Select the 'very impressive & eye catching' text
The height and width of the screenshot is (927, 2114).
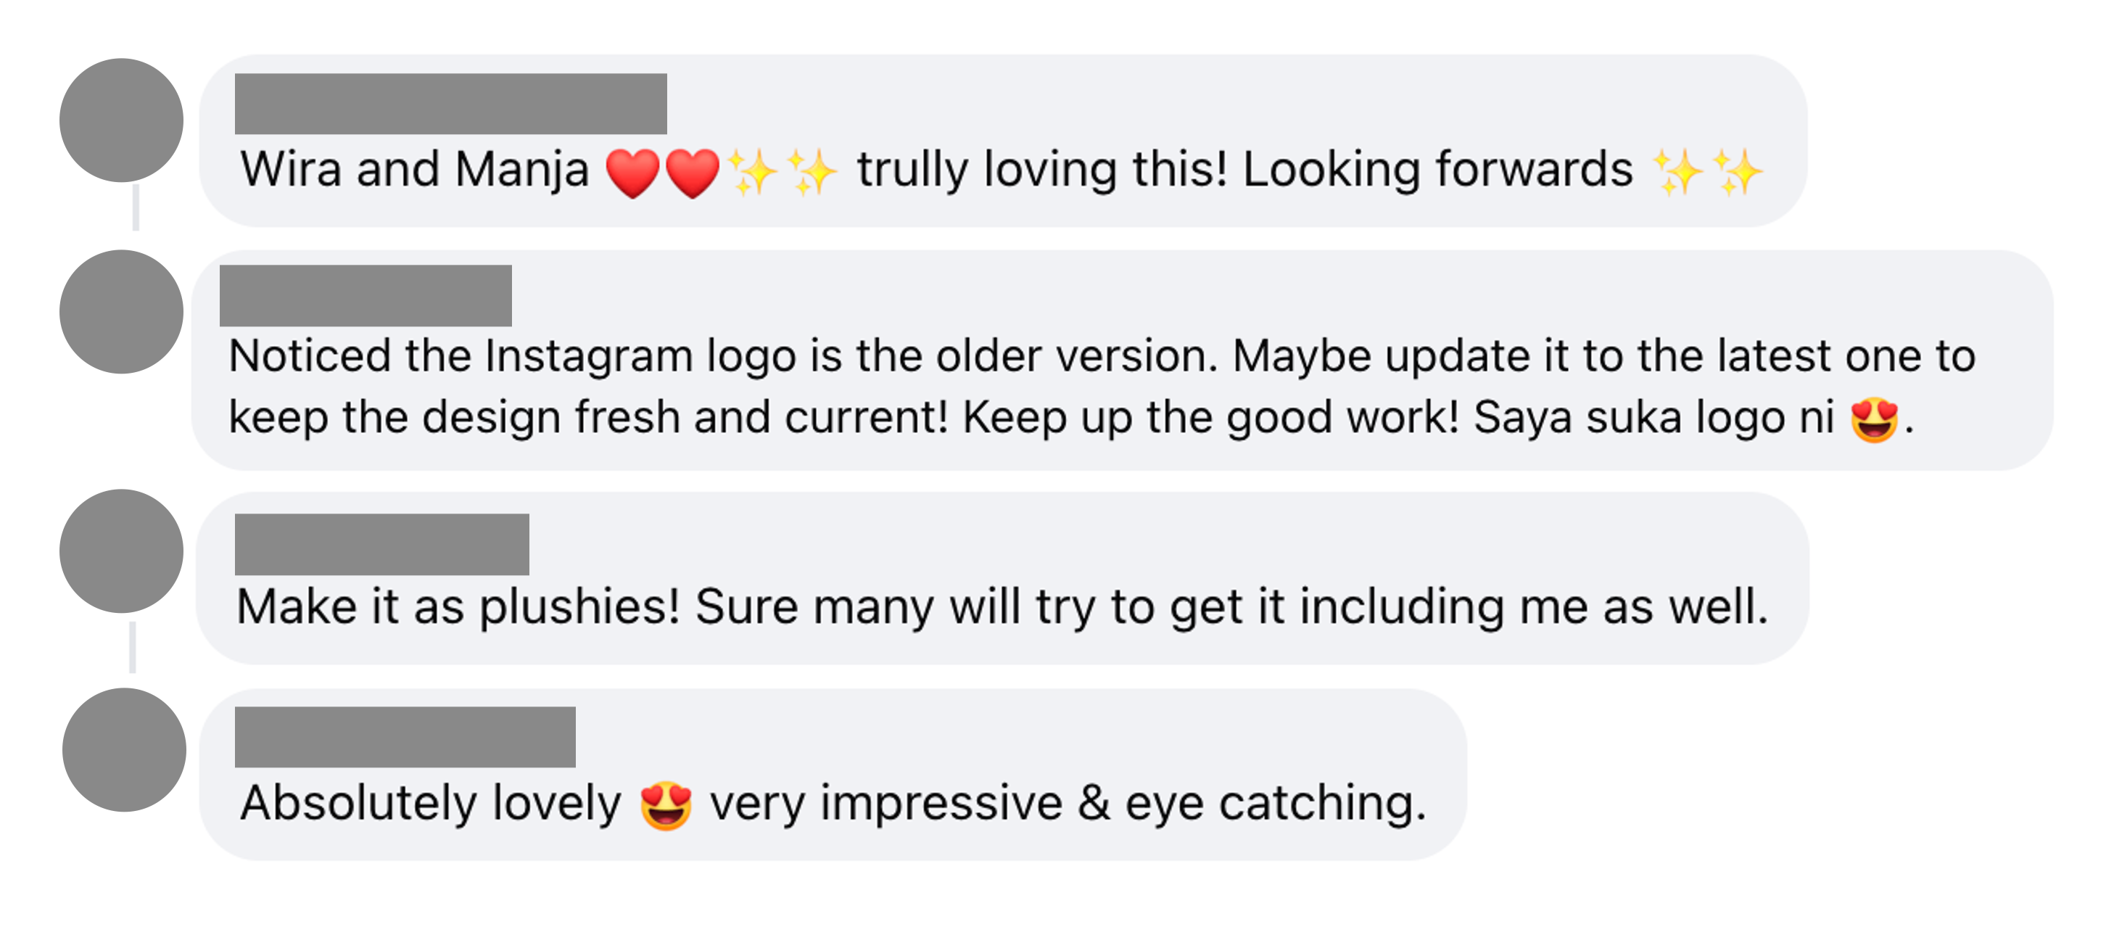click(1068, 803)
